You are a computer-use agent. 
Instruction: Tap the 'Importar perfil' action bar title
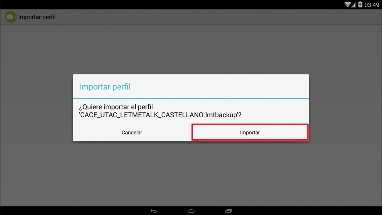[37, 17]
